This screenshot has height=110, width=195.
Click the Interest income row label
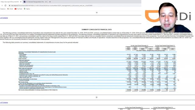[x=23, y=71]
